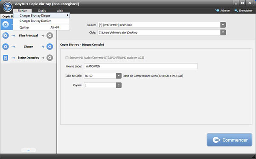Open the Cible dropdown arrow
256x159 pixels.
223,32
